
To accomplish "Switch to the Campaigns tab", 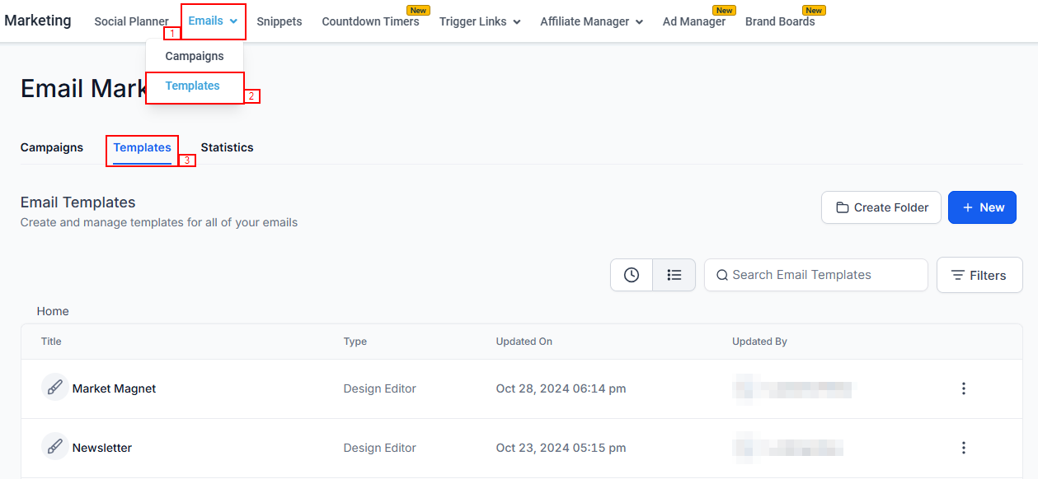I will click(52, 147).
